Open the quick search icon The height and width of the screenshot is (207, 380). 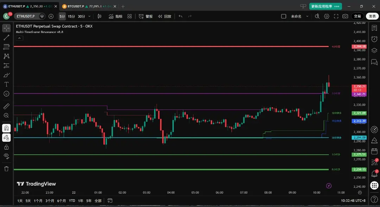coord(317,16)
